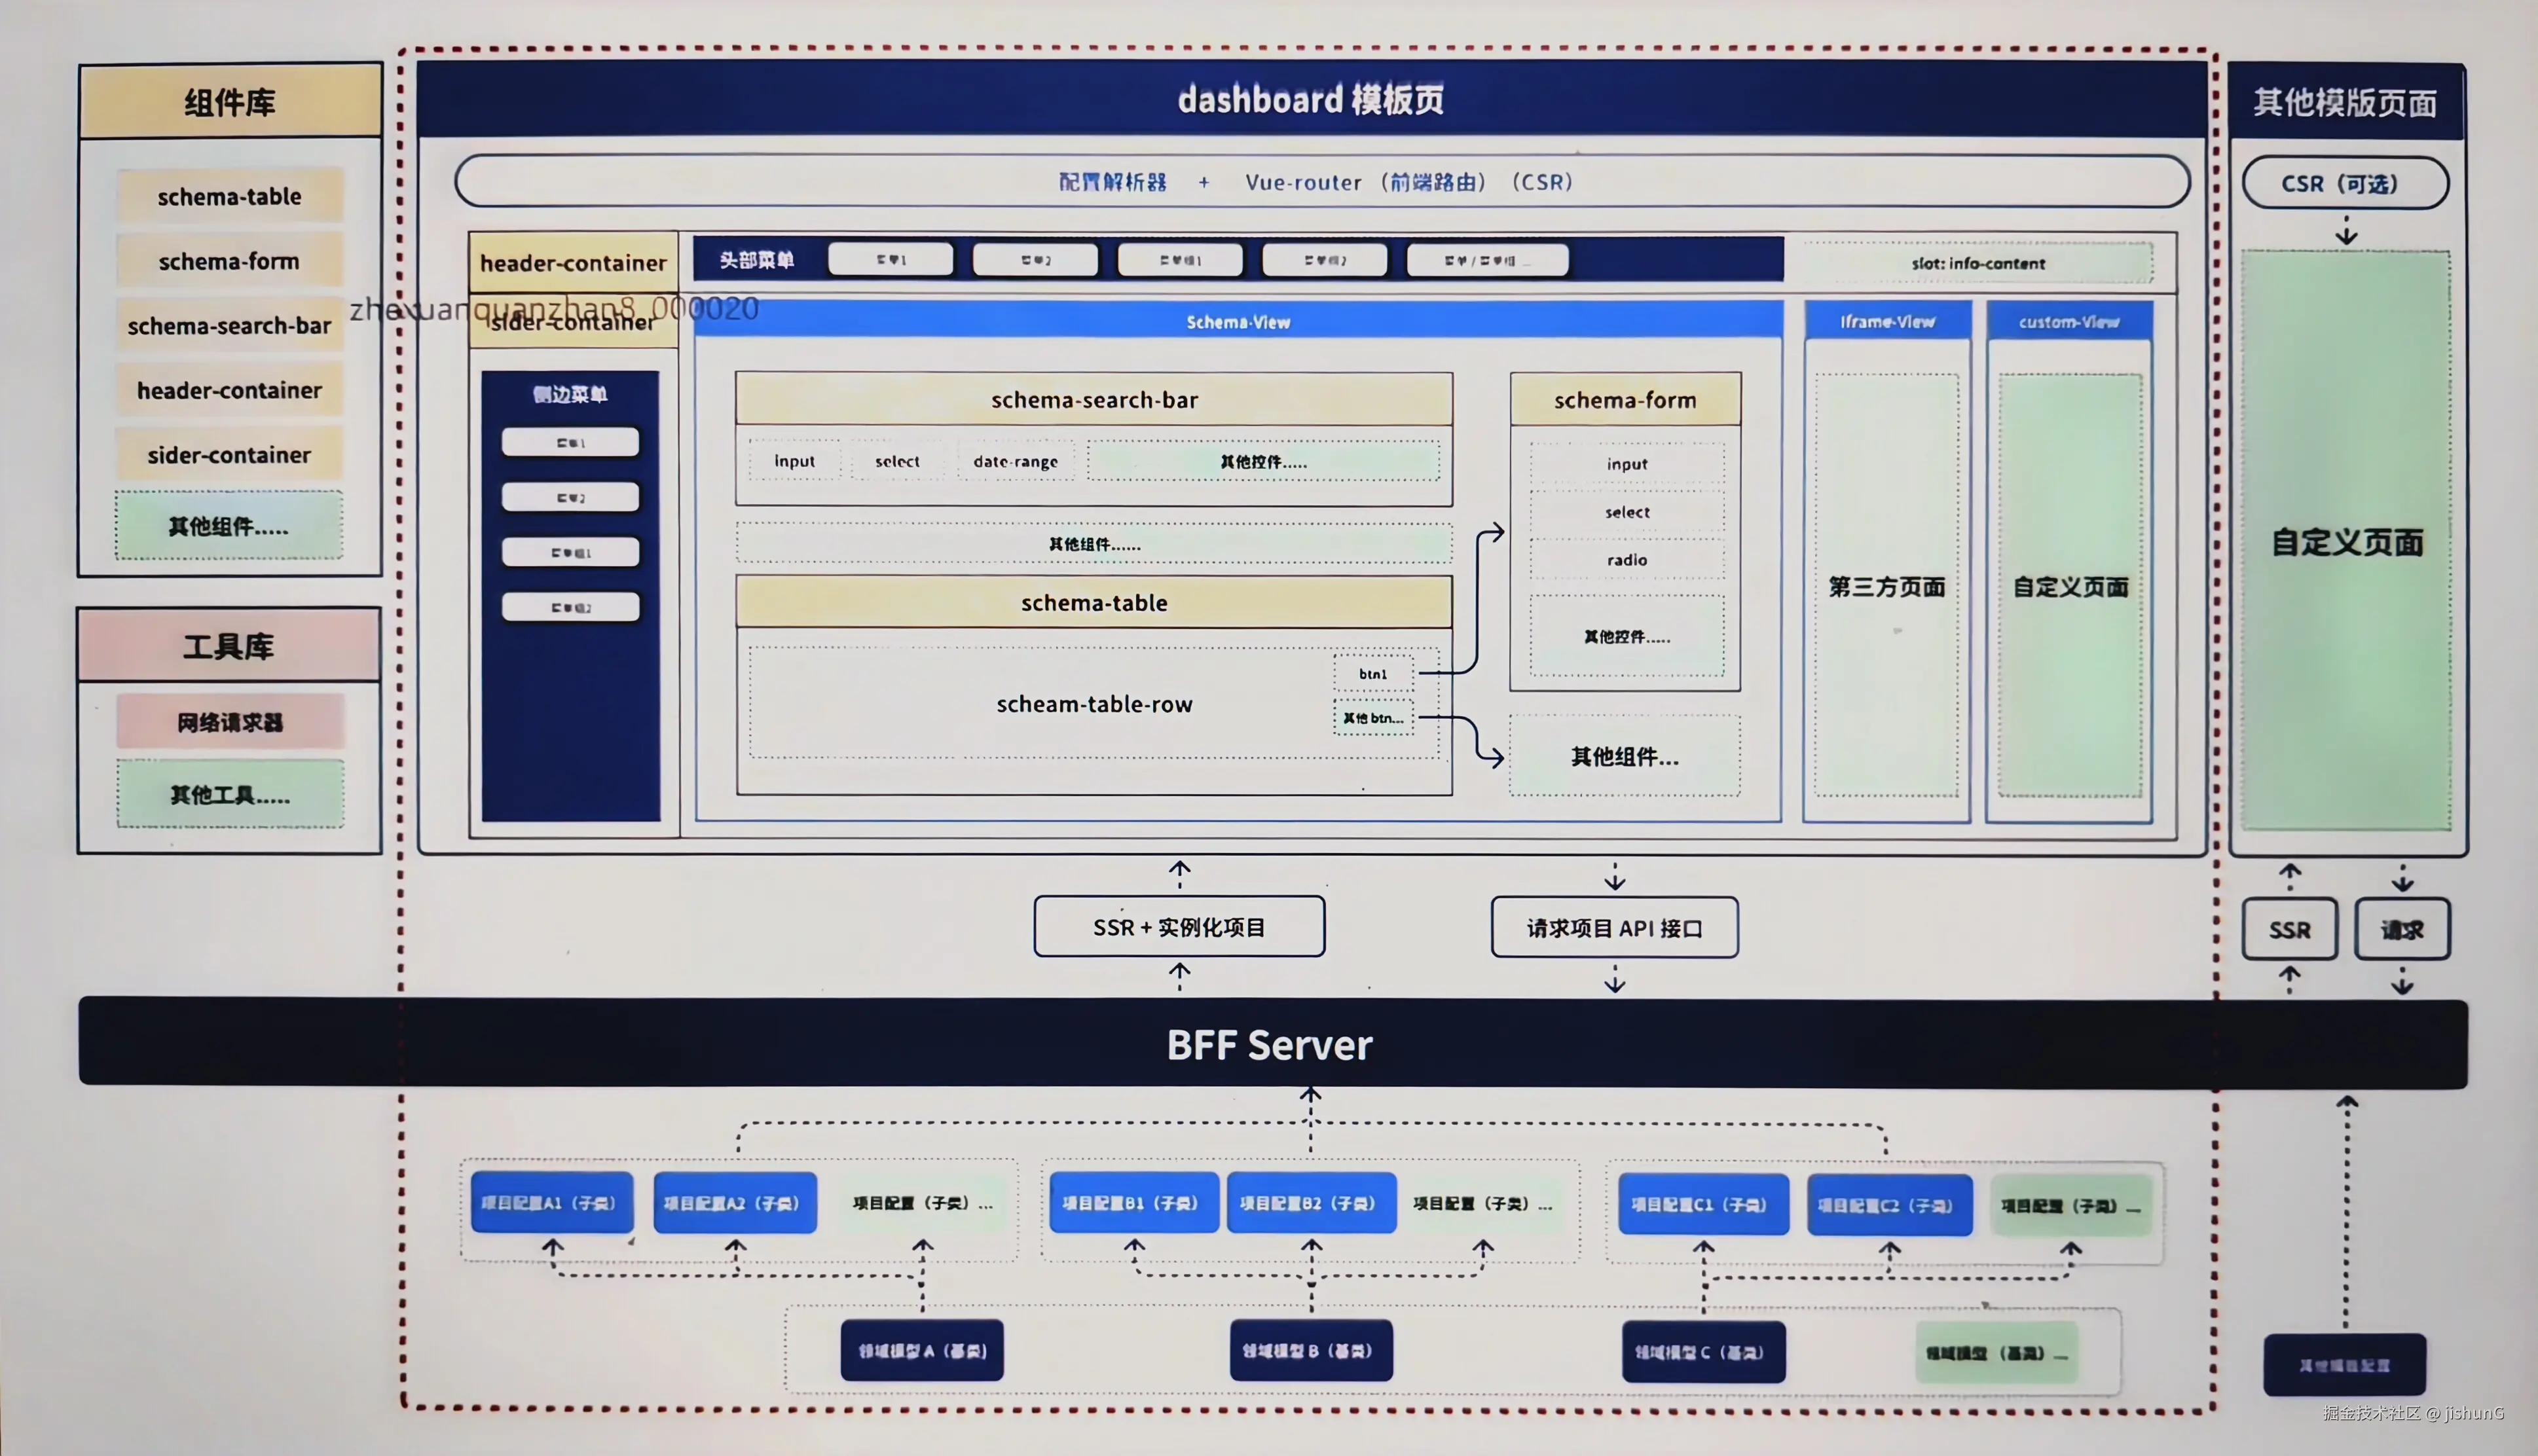2538x1456 pixels.
Task: Click the 请求项目 API 接口 box
Action: pos(1614,928)
